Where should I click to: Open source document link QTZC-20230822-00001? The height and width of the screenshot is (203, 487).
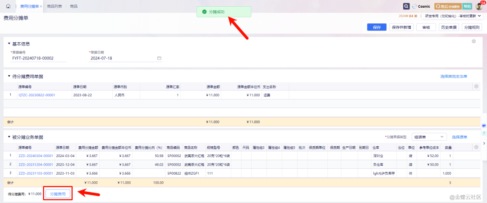click(x=37, y=95)
